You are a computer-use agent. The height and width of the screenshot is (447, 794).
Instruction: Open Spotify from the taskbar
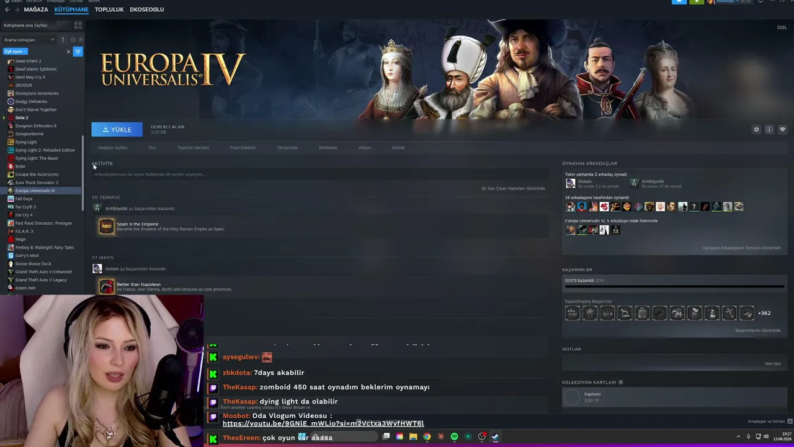point(454,436)
